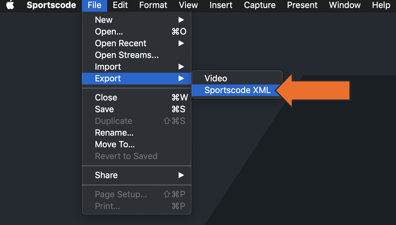Open the Help menu

[x=381, y=5]
